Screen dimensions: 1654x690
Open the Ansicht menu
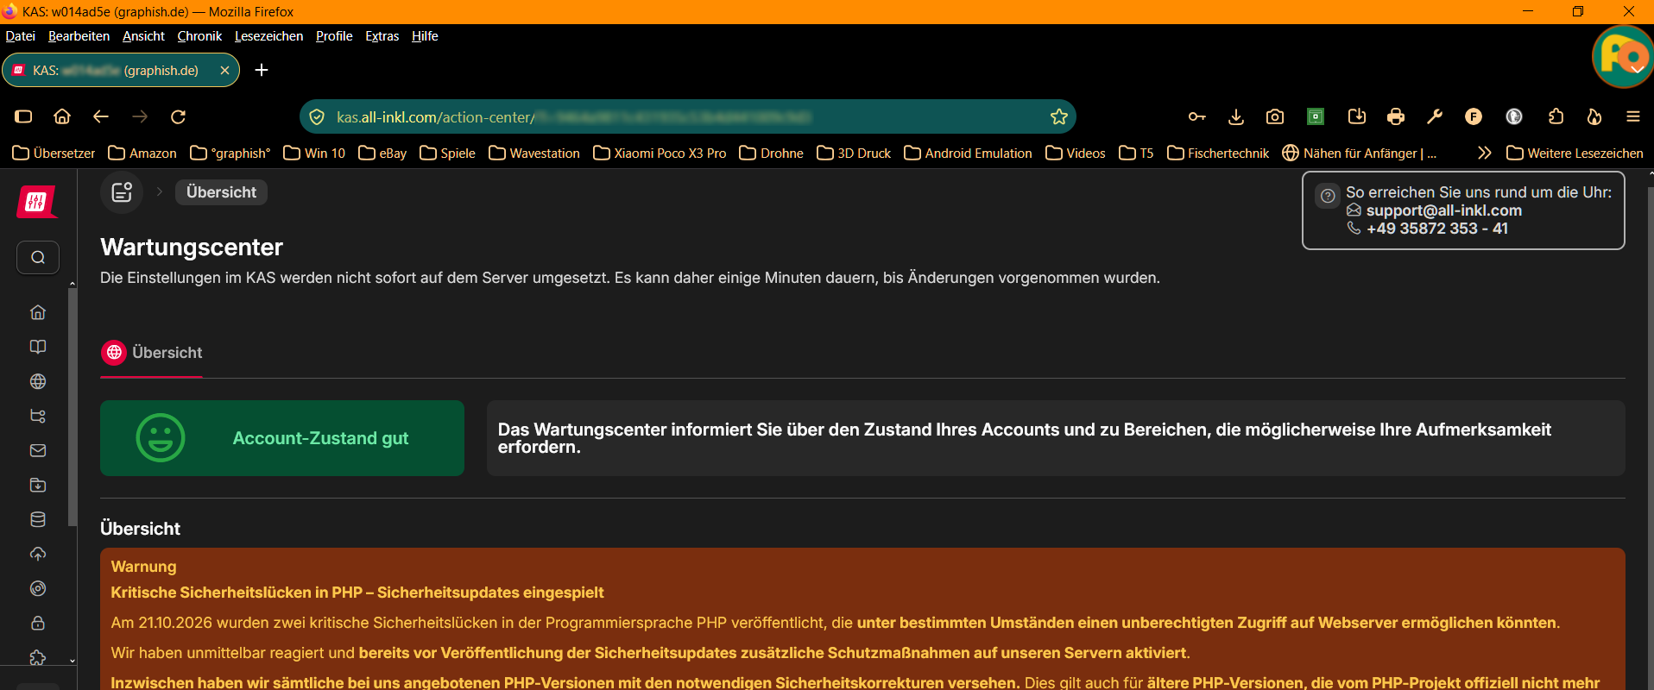coord(143,36)
